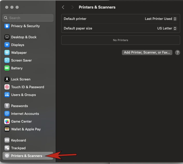Go back with the left chevron
The image size is (183, 164).
point(63,7)
